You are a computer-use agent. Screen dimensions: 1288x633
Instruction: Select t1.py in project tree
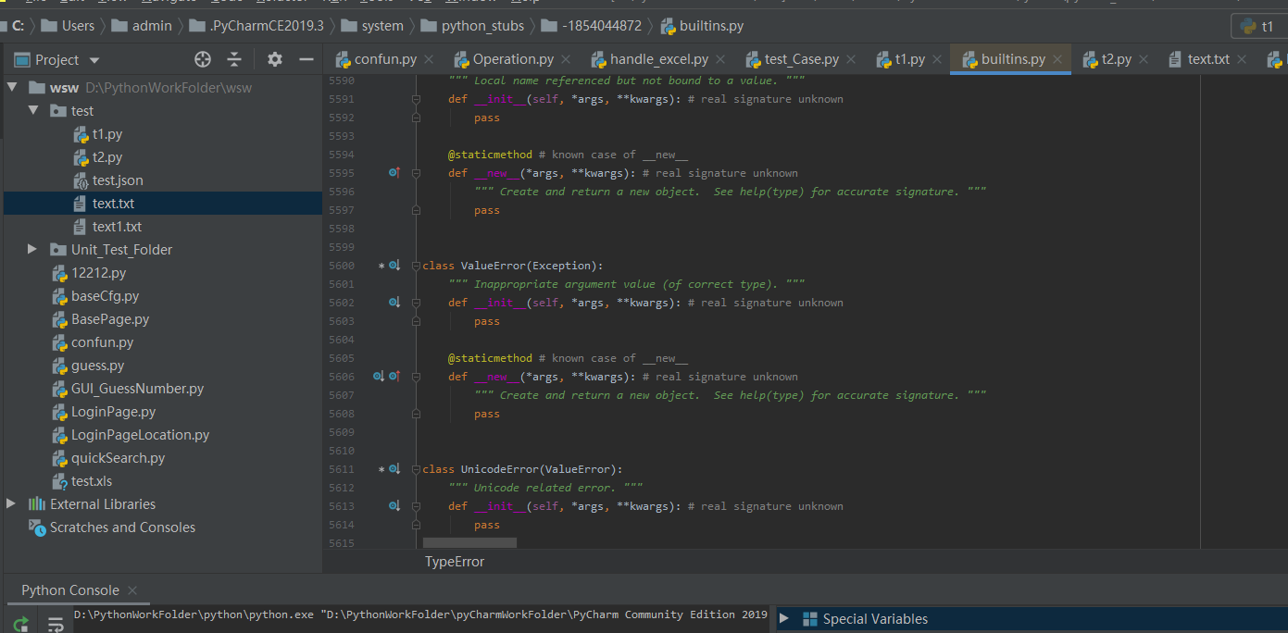coord(107,134)
